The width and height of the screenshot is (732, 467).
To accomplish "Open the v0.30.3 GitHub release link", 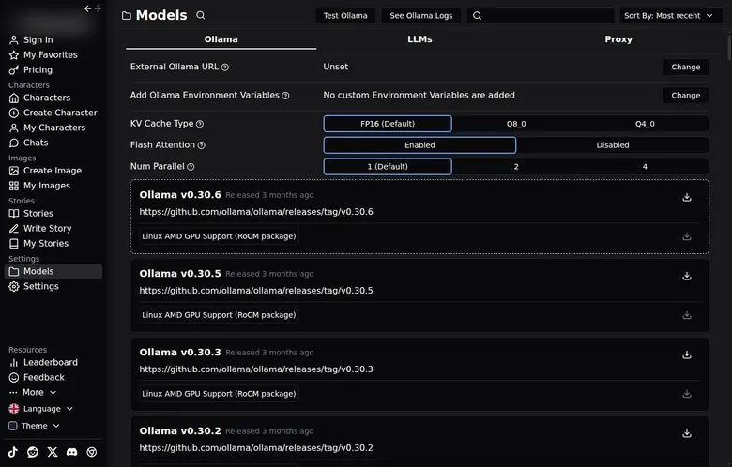I will [x=256, y=369].
